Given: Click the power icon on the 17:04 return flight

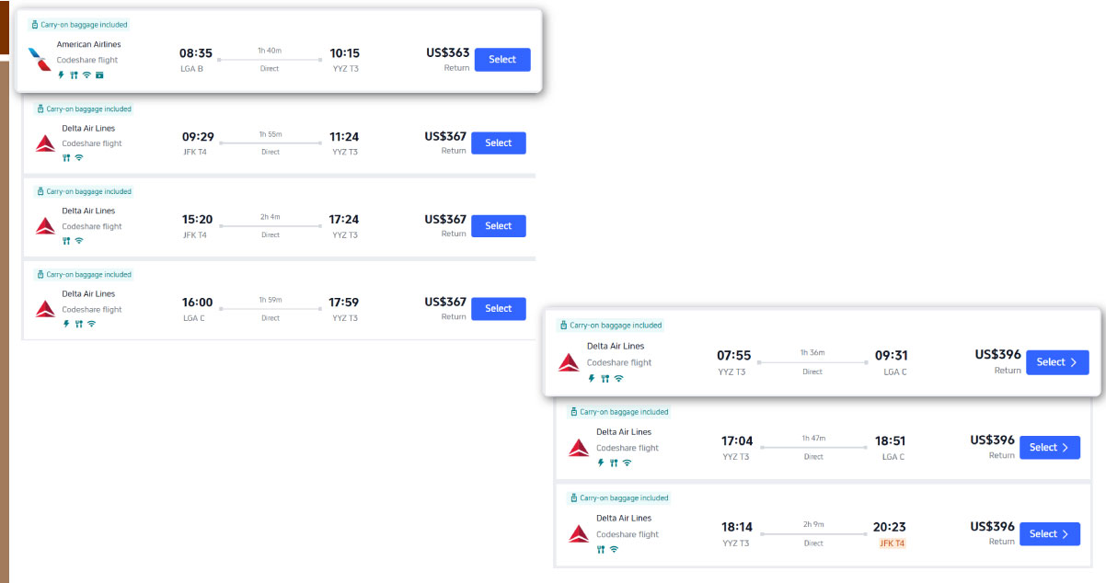Looking at the screenshot, I should tap(601, 463).
